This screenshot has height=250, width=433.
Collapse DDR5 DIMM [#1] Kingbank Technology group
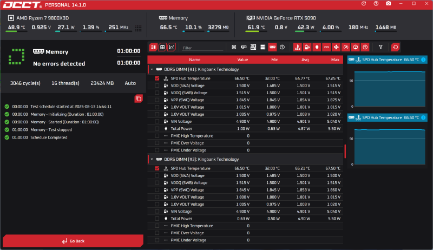[152, 69]
